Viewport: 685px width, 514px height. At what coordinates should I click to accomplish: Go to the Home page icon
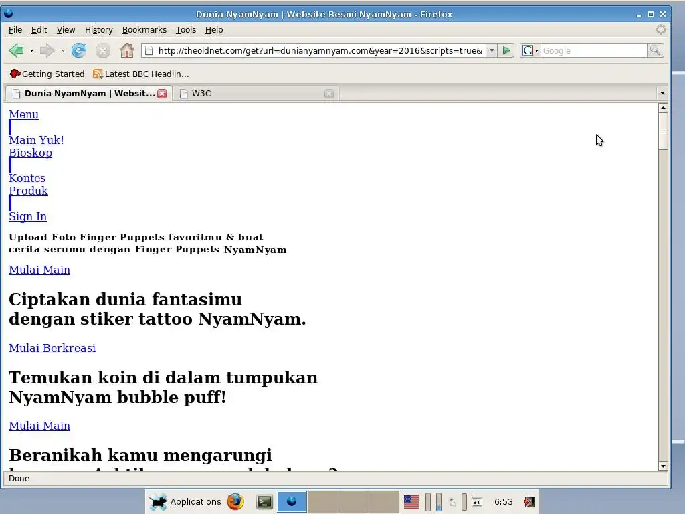(127, 50)
